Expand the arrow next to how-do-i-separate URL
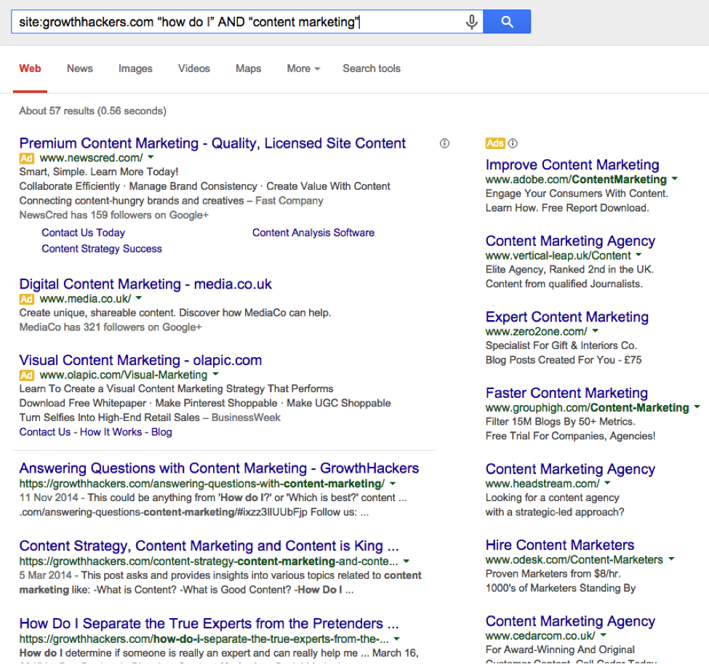Viewport: 709px width, 664px height. click(x=396, y=639)
